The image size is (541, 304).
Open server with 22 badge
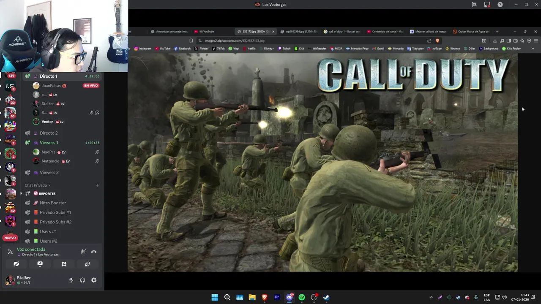point(10,100)
